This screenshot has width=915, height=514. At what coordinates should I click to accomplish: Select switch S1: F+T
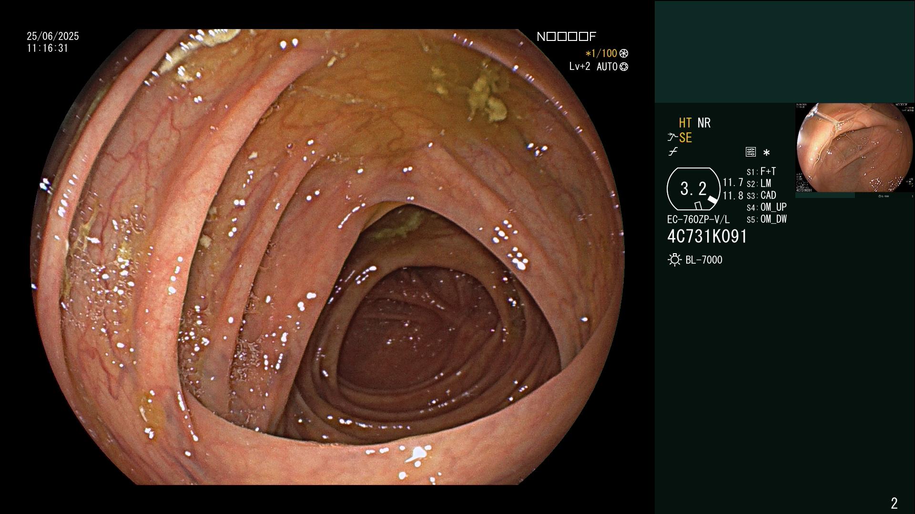(x=762, y=171)
